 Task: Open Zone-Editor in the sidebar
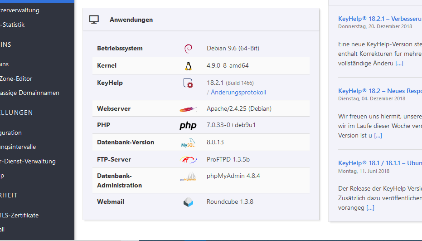pos(16,79)
